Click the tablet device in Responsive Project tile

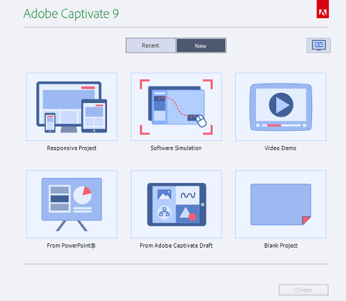pos(94,116)
